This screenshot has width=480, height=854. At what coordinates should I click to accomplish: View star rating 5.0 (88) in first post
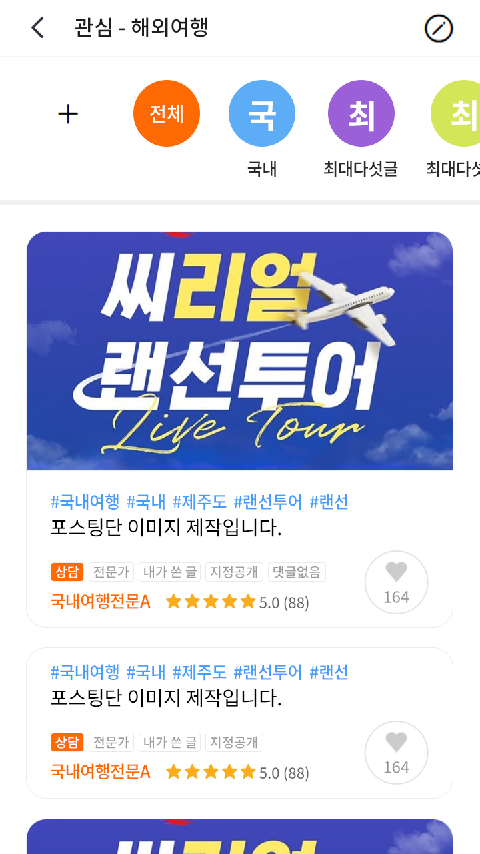pos(237,602)
